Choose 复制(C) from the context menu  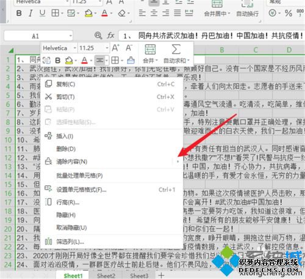click(x=65, y=84)
